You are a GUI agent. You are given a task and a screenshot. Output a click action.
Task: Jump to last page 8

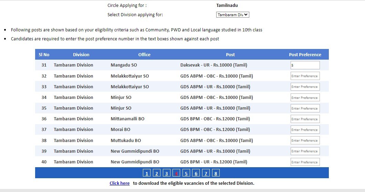tap(216, 173)
